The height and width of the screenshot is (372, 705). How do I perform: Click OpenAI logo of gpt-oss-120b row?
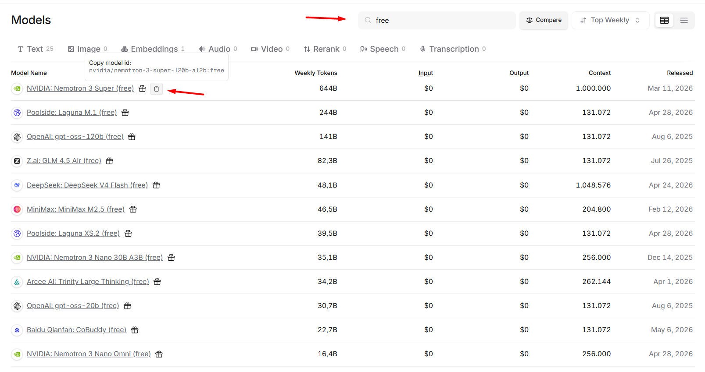17,137
